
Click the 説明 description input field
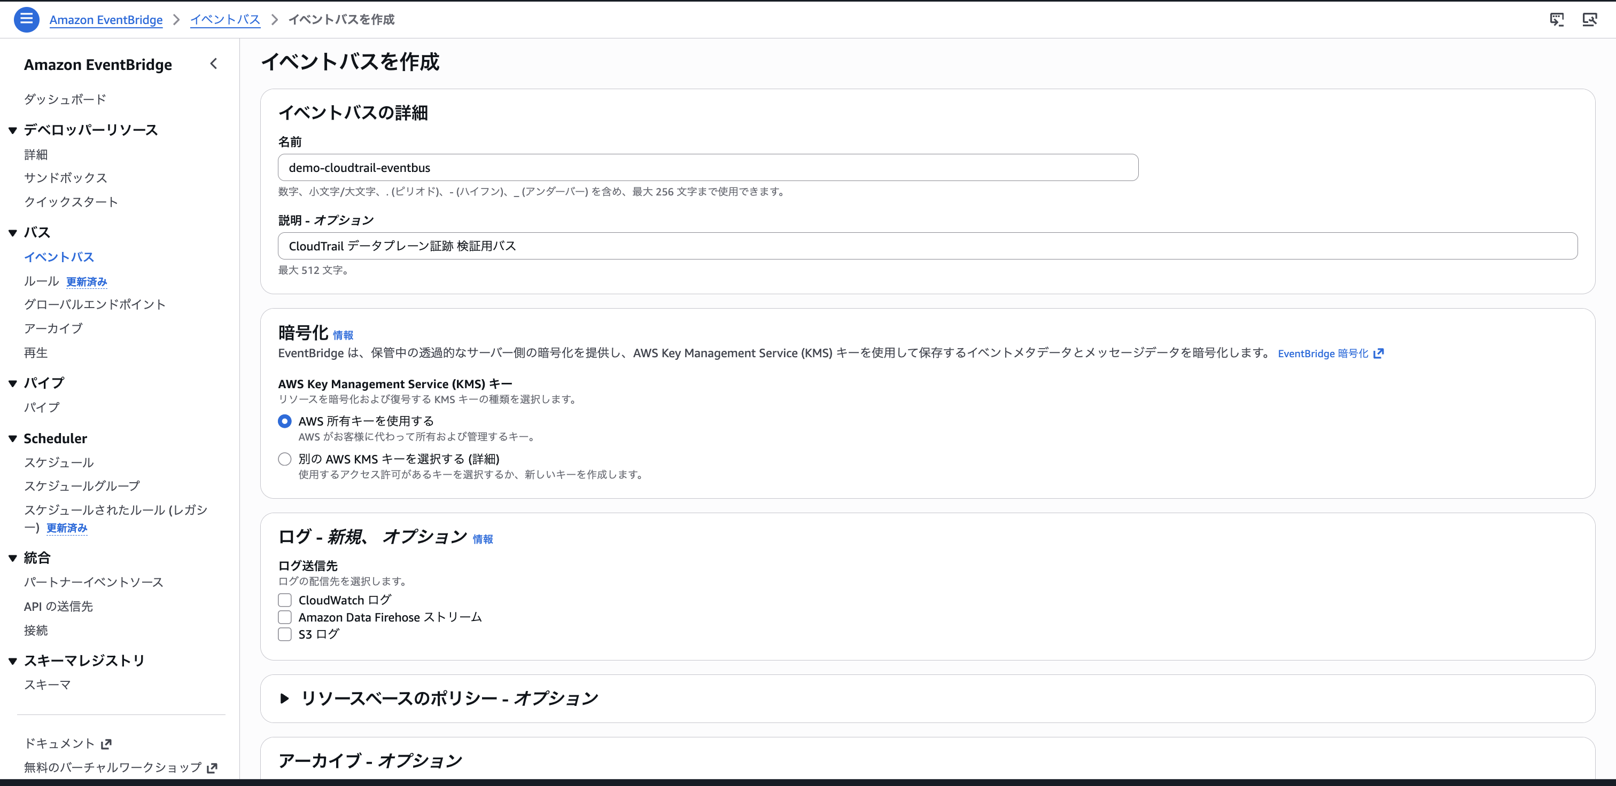[927, 246]
